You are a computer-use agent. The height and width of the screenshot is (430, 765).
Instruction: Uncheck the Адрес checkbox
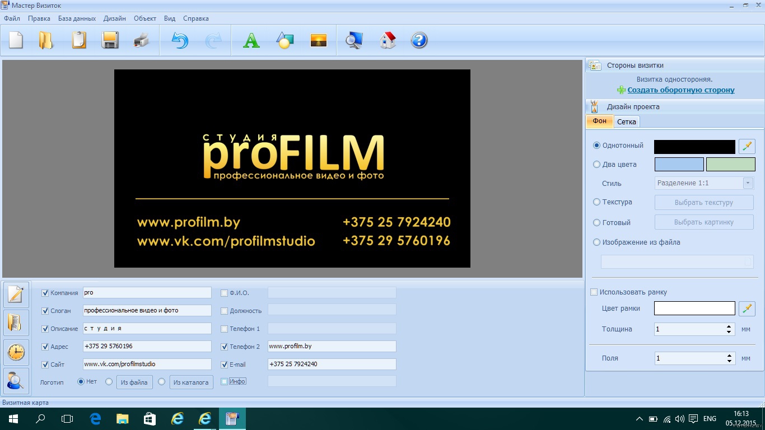(x=45, y=347)
